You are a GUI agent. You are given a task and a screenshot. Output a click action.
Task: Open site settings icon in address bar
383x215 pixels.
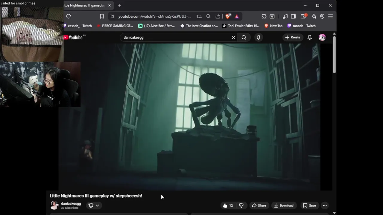click(x=113, y=16)
